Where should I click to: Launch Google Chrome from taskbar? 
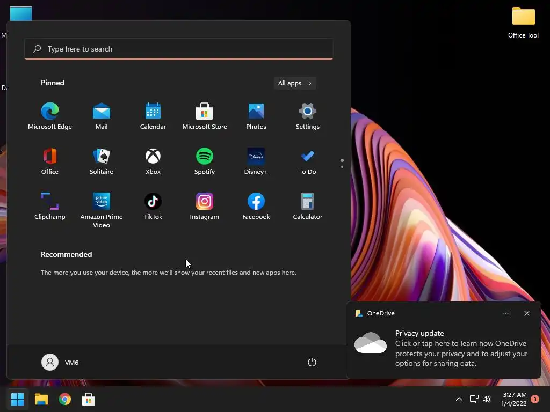[x=65, y=399]
